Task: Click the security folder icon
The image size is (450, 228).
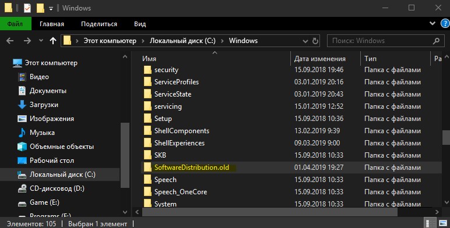Action: pyautogui.click(x=147, y=70)
